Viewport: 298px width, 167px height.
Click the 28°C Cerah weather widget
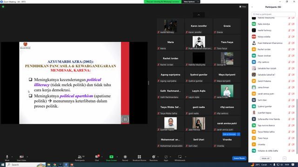pos(259,165)
